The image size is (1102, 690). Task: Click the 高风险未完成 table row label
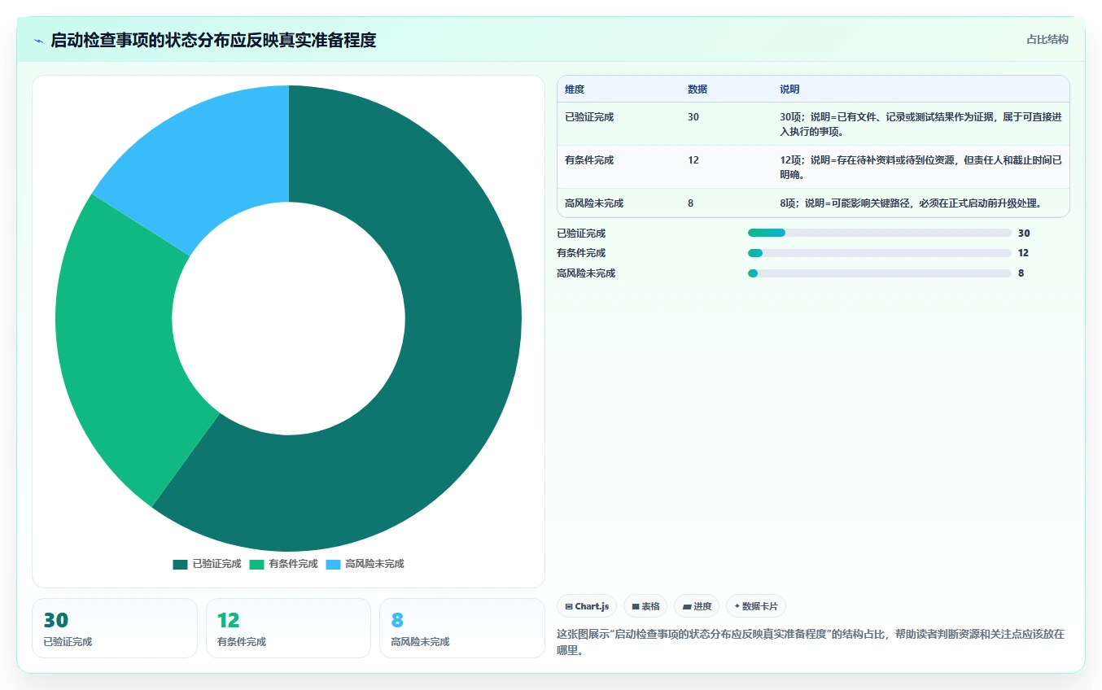(x=594, y=203)
